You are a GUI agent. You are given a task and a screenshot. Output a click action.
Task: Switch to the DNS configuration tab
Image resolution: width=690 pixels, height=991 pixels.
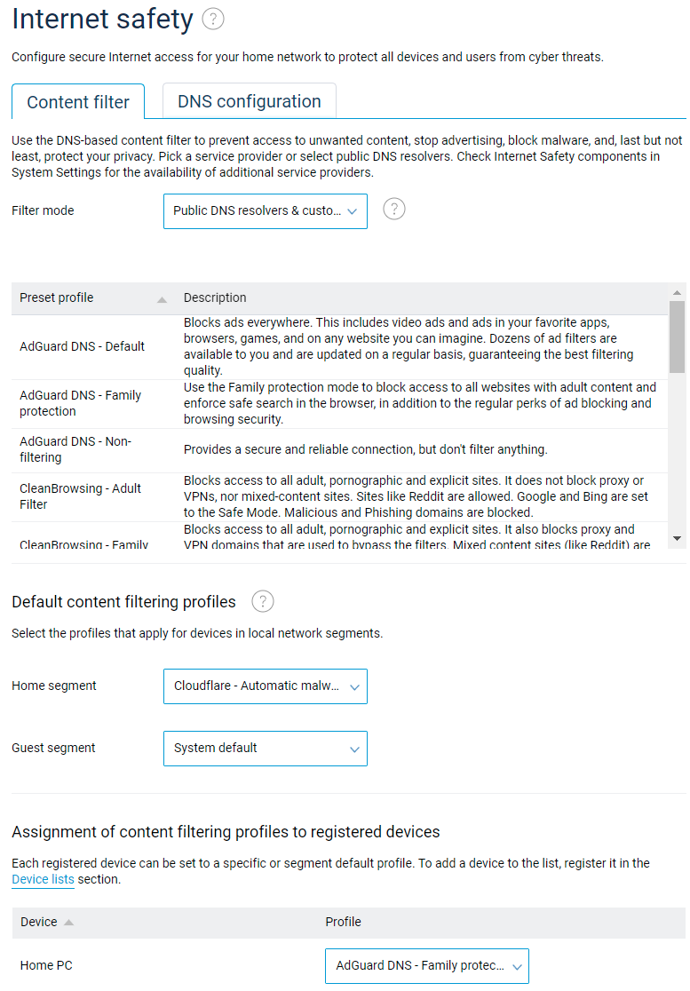[x=249, y=101]
